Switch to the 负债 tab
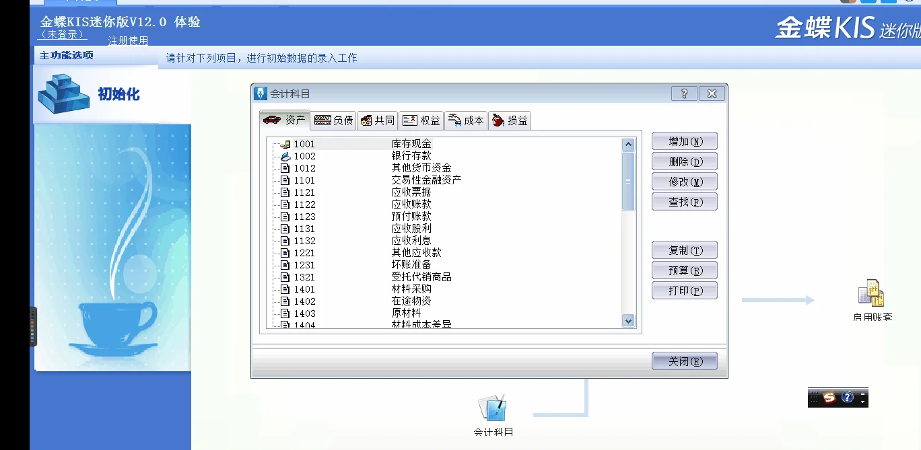Image resolution: width=921 pixels, height=450 pixels. [334, 120]
